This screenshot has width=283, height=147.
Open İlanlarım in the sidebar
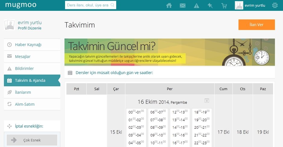[x=32, y=92]
